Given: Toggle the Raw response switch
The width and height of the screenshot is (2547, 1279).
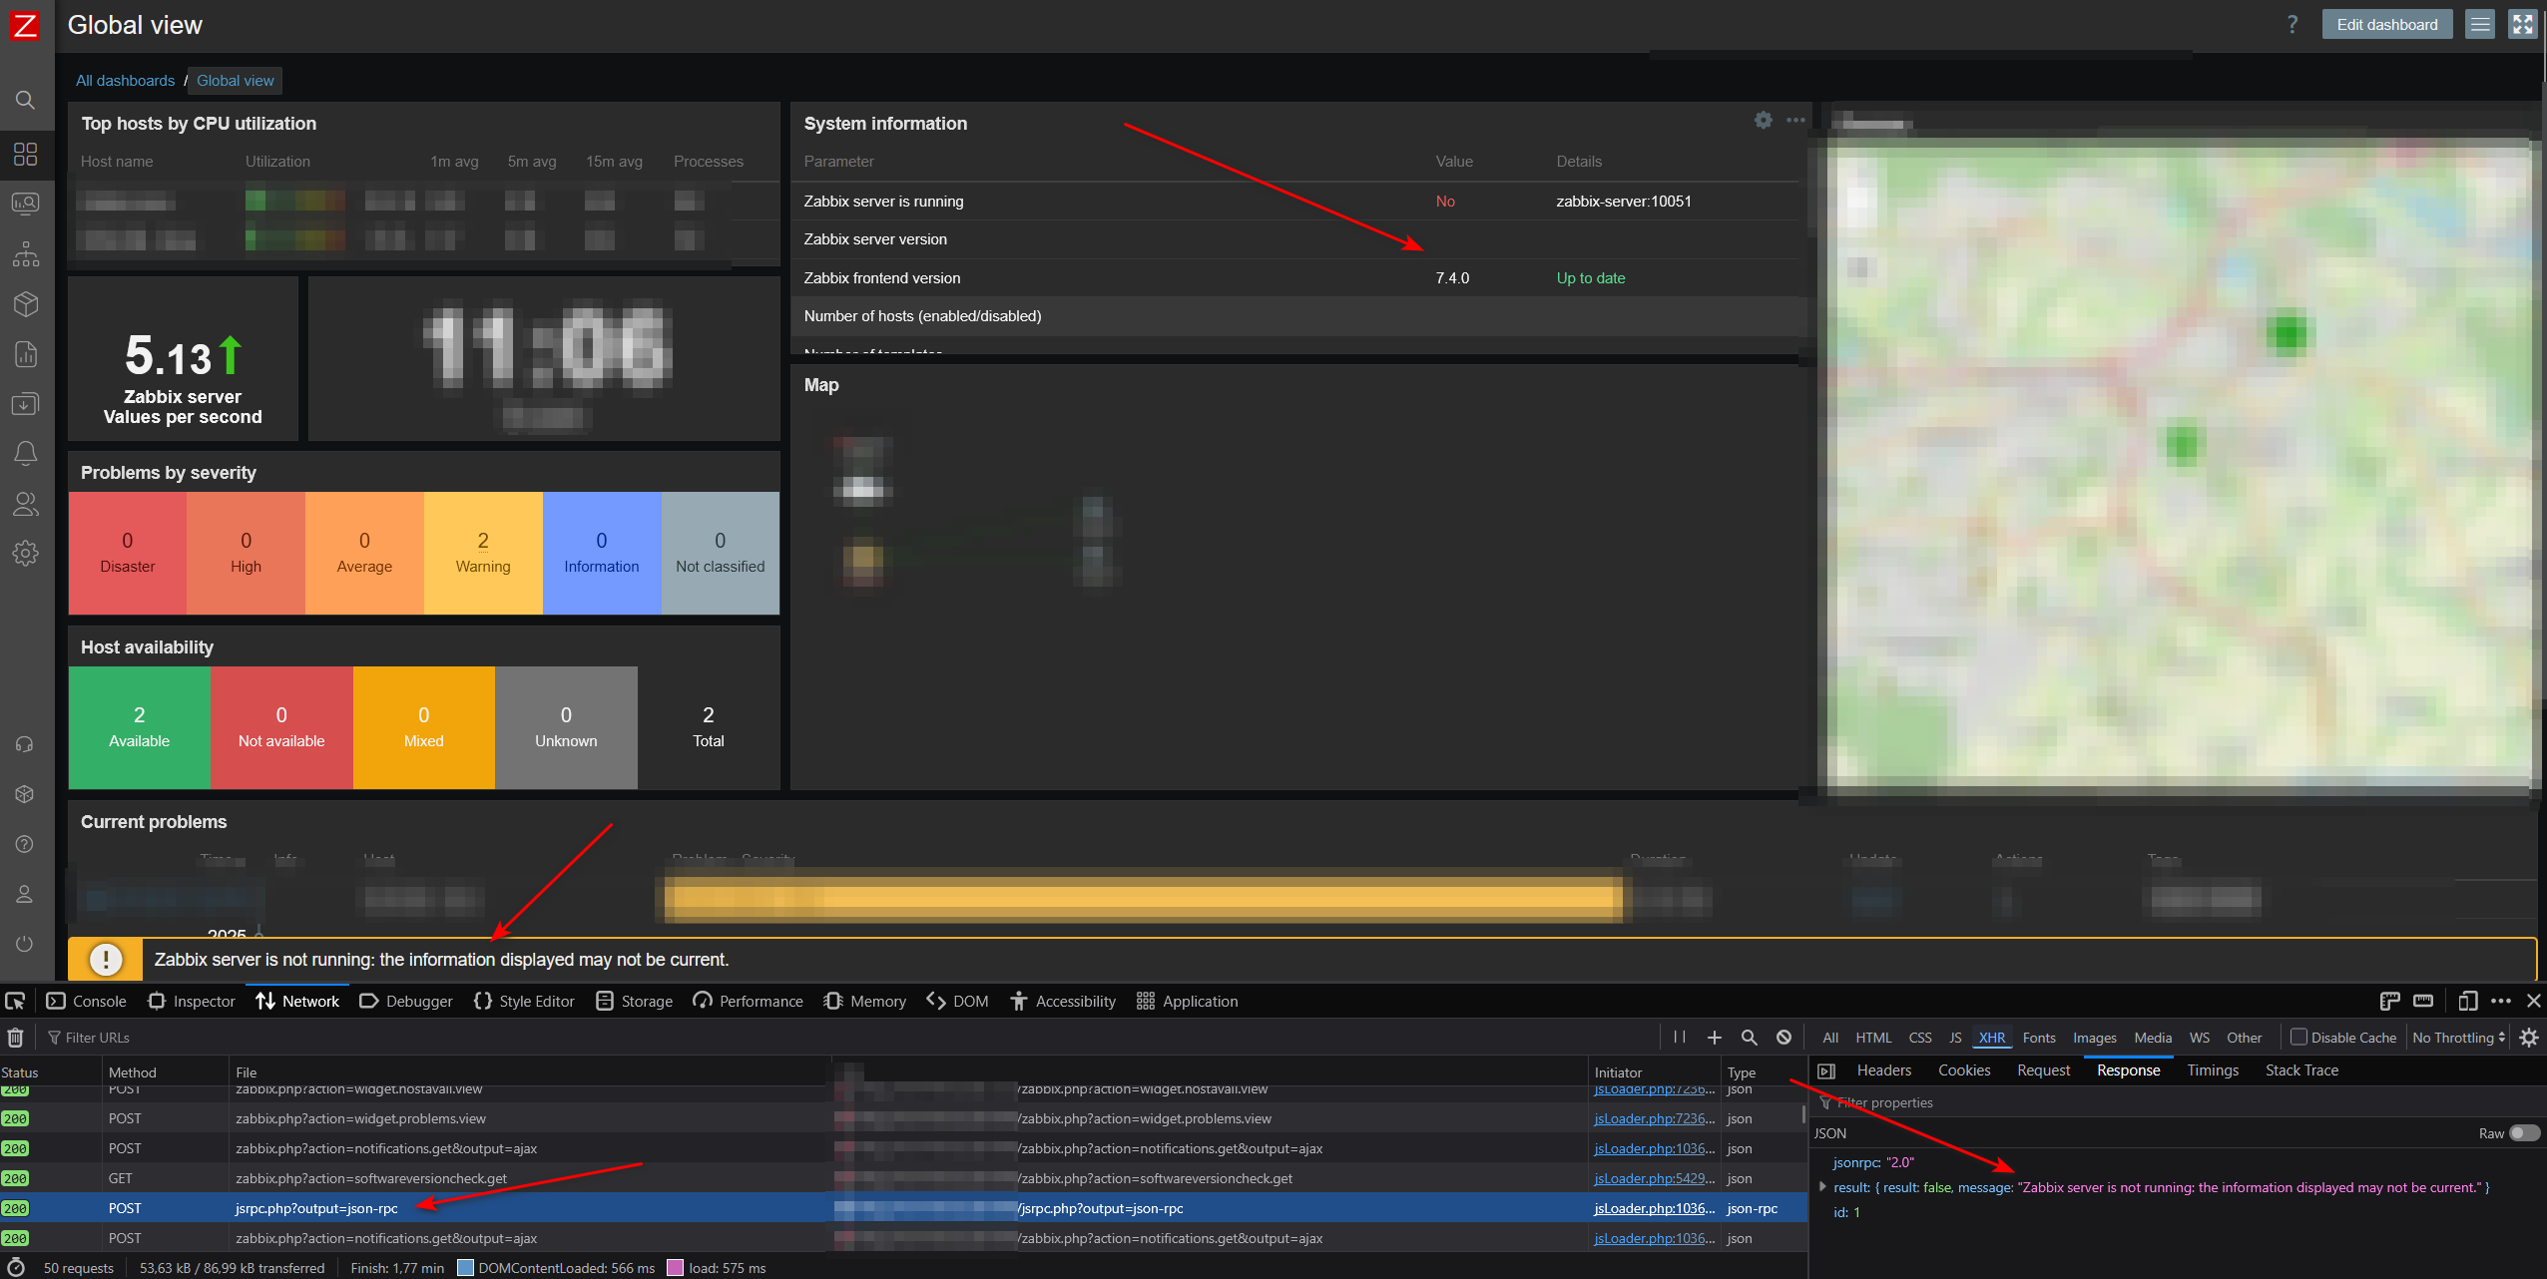Looking at the screenshot, I should pyautogui.click(x=2524, y=1133).
